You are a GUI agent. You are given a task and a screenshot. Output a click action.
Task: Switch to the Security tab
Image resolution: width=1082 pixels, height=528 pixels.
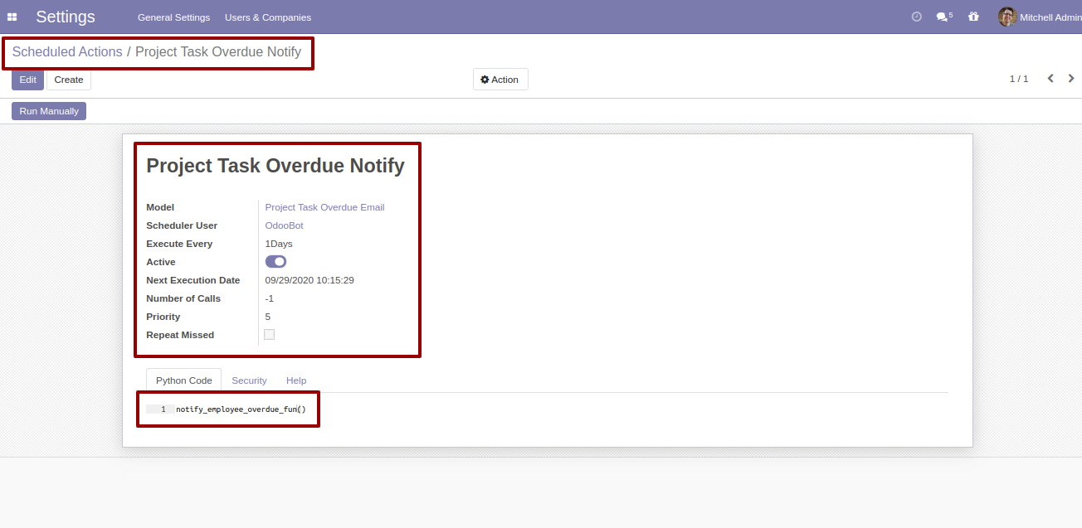(249, 380)
